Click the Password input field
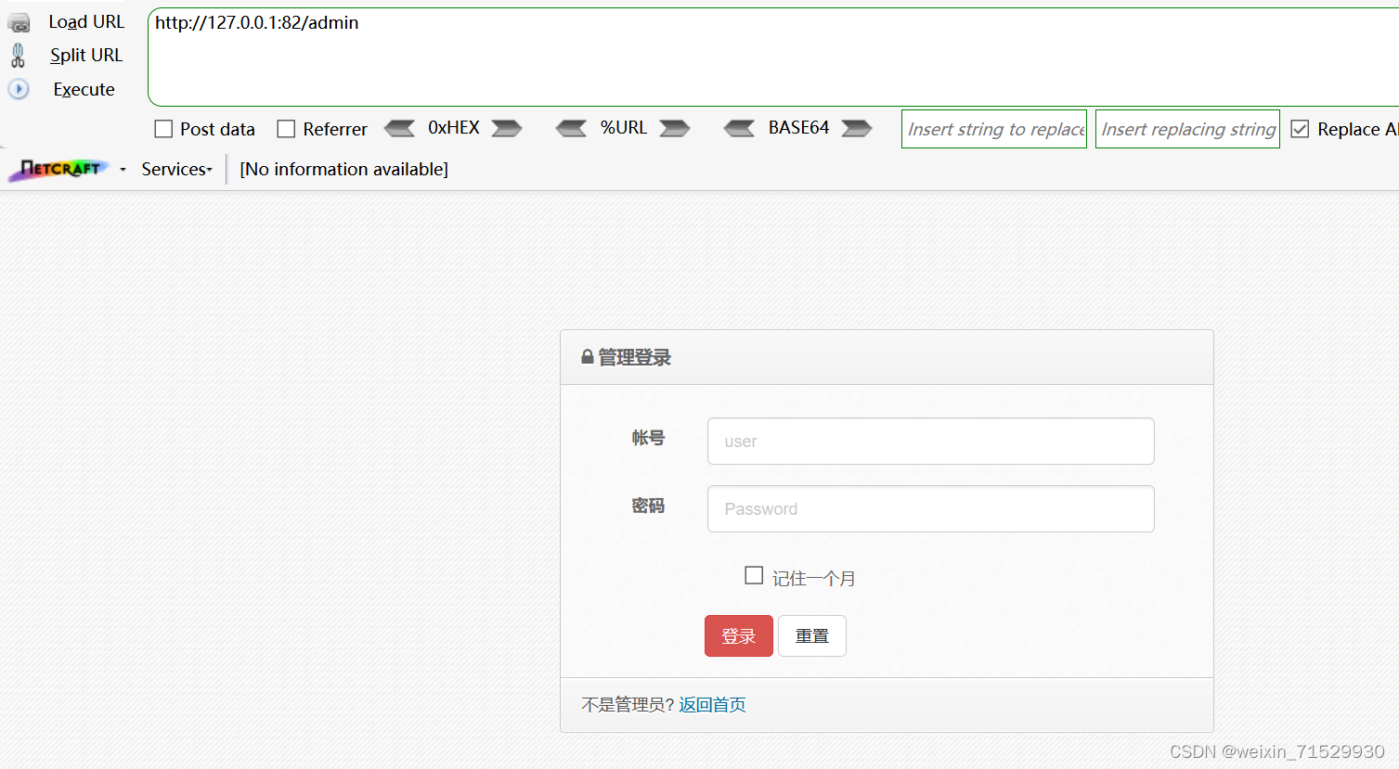The width and height of the screenshot is (1399, 769). (930, 508)
